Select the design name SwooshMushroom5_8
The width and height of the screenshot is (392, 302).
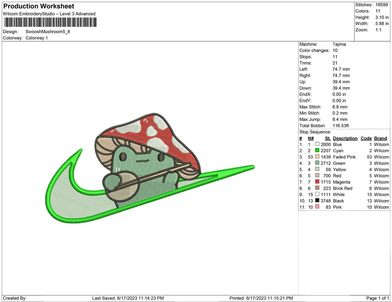pyautogui.click(x=48, y=32)
